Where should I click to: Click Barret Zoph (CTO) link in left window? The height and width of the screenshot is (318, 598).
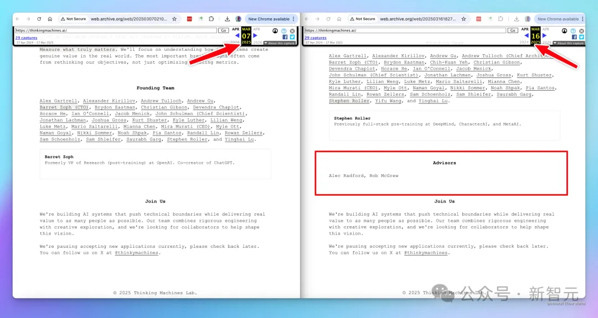click(64, 107)
